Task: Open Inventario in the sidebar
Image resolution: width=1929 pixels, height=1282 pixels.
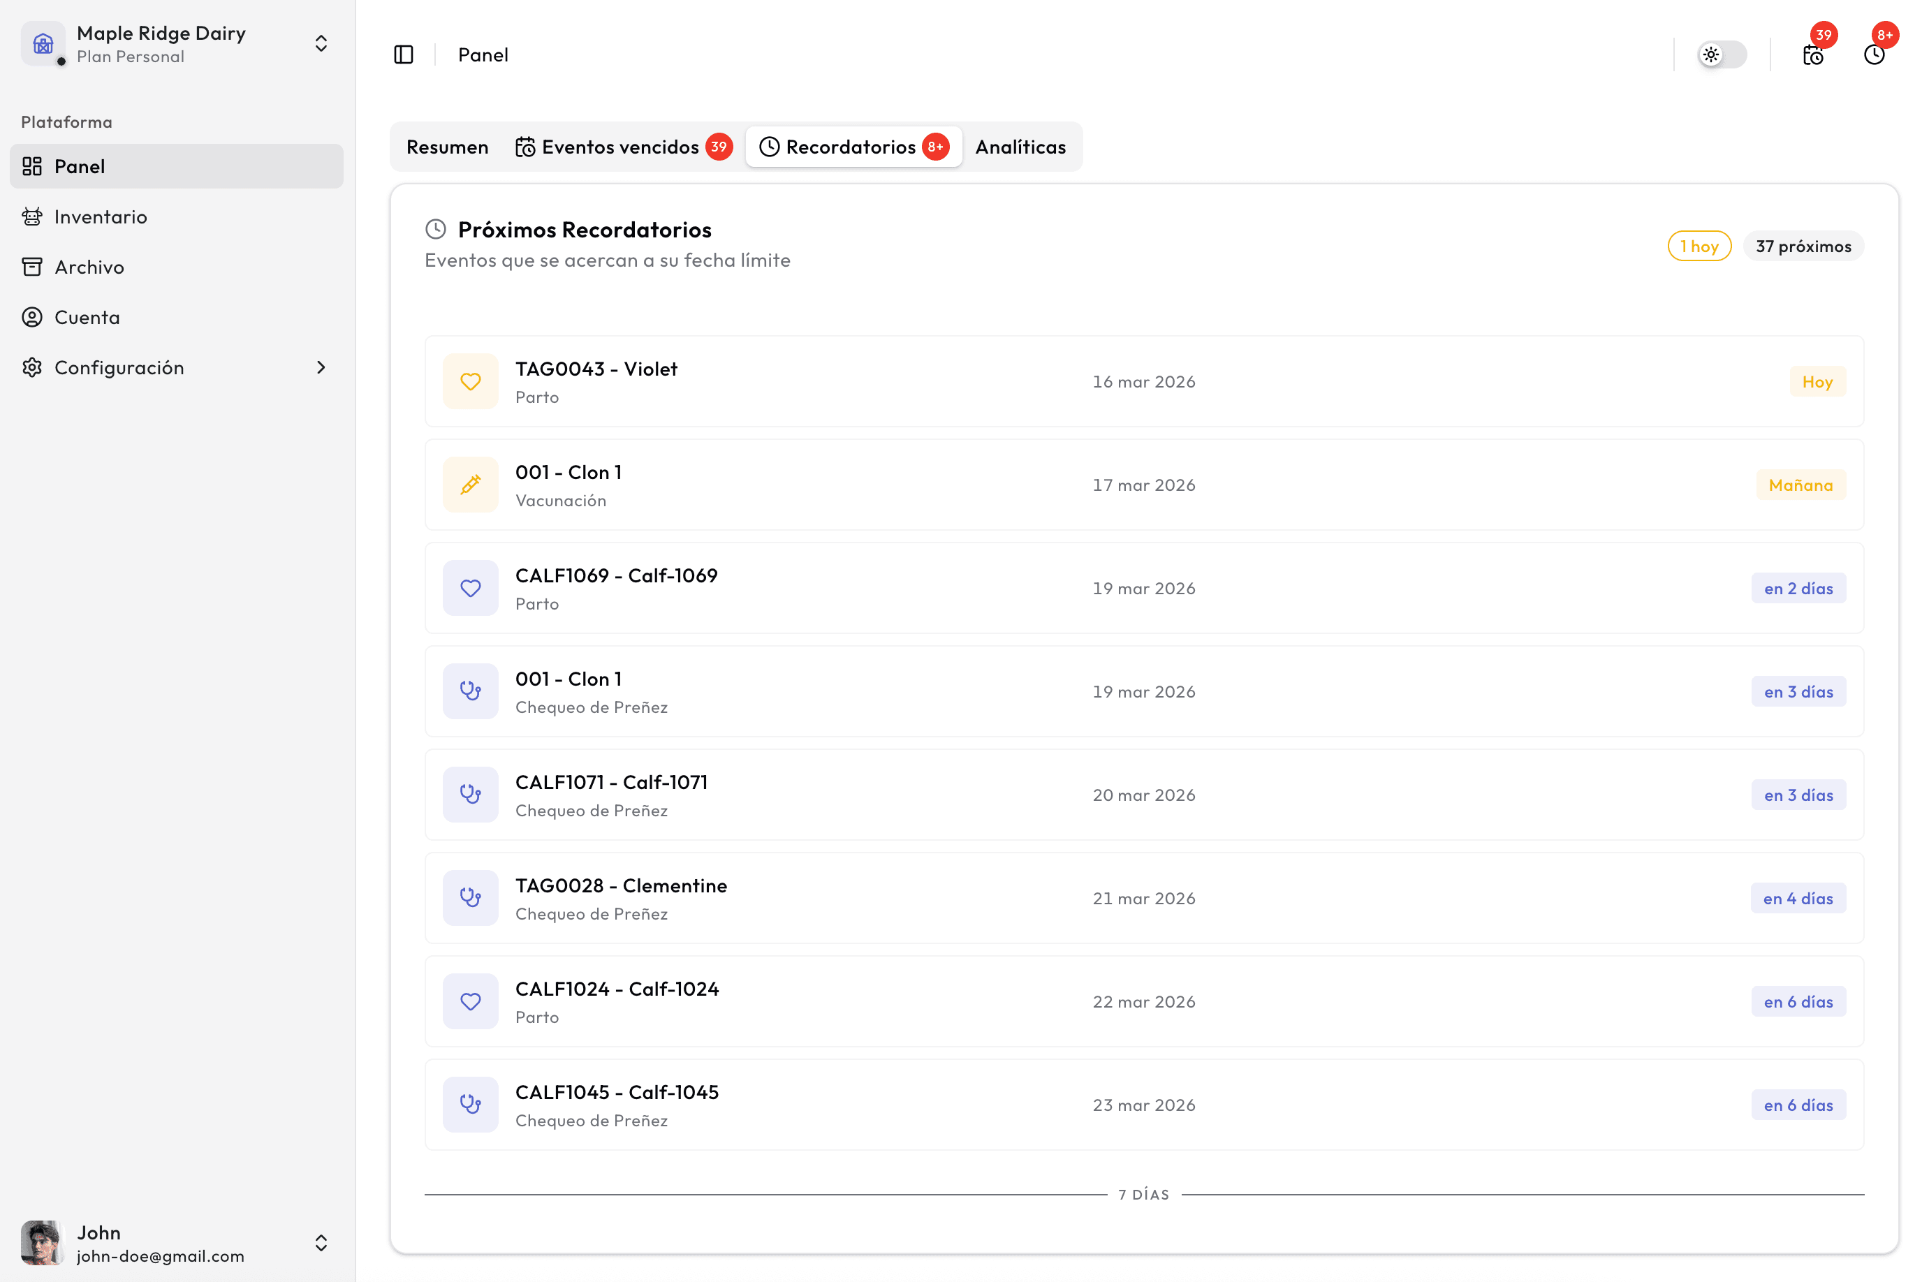Action: pos(101,216)
